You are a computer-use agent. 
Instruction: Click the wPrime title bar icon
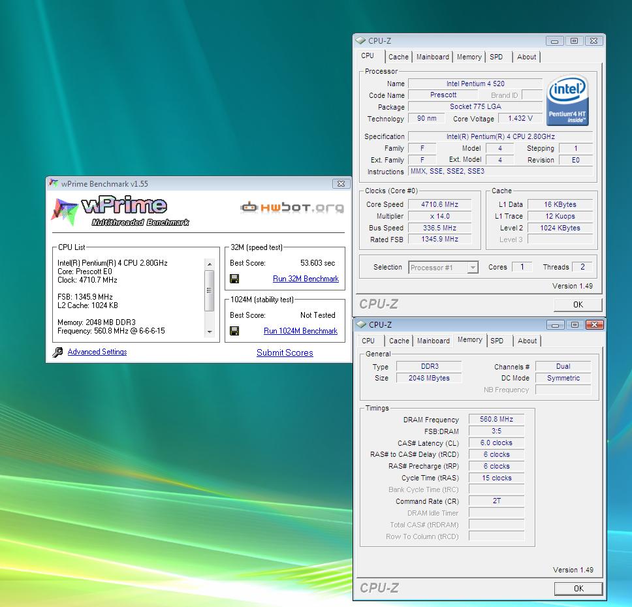pyautogui.click(x=54, y=184)
